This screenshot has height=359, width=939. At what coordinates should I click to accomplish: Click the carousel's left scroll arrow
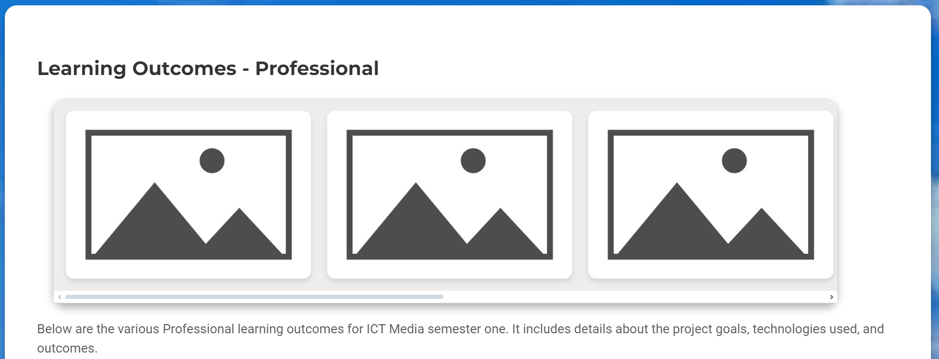tap(60, 297)
